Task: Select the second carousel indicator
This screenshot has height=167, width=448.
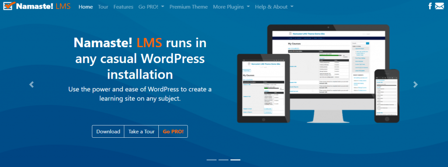Action: click(224, 160)
